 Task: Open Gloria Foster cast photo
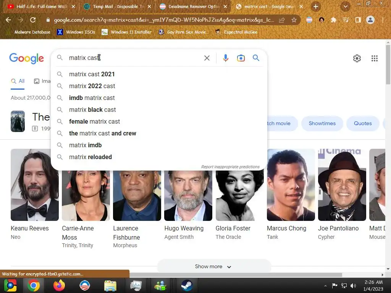(240, 196)
